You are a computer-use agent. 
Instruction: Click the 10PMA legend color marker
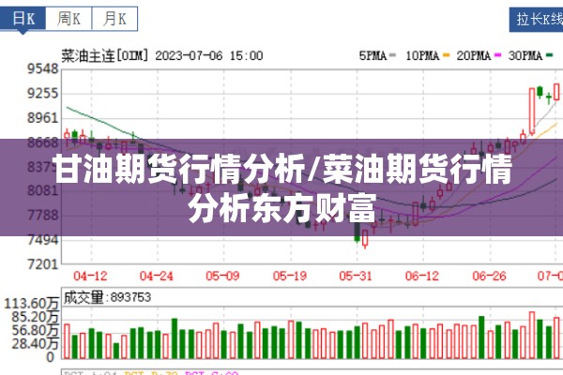(x=446, y=55)
